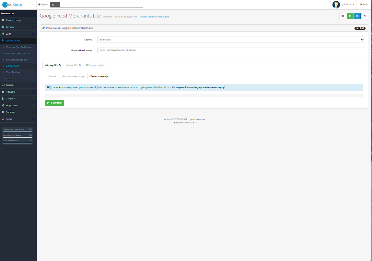Screen dimensions: 372x261
Task: Expand the Маркетинг sidebar menu
Action: click(18, 106)
